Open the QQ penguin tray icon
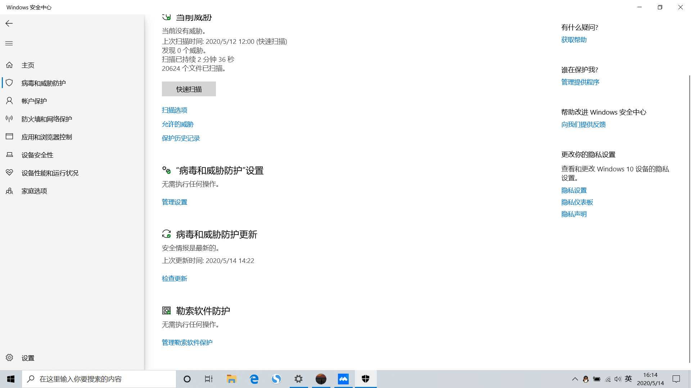 pyautogui.click(x=586, y=379)
